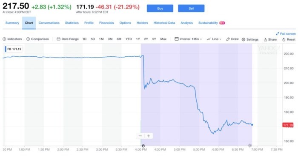
Task: Select the Max time range
Action: click(163, 39)
